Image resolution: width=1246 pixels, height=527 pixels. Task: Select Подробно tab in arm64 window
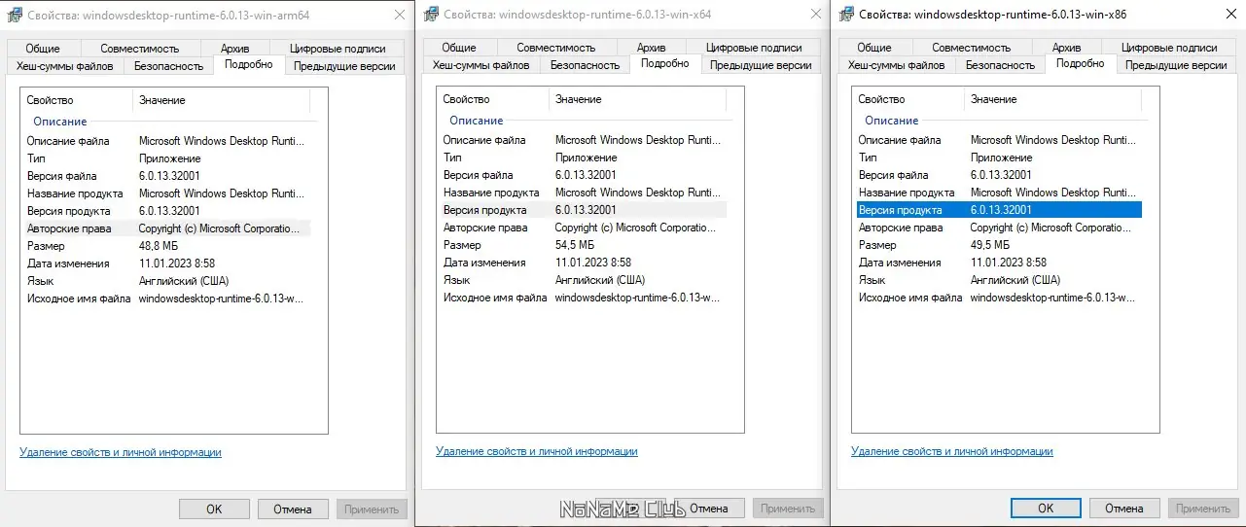(x=249, y=64)
